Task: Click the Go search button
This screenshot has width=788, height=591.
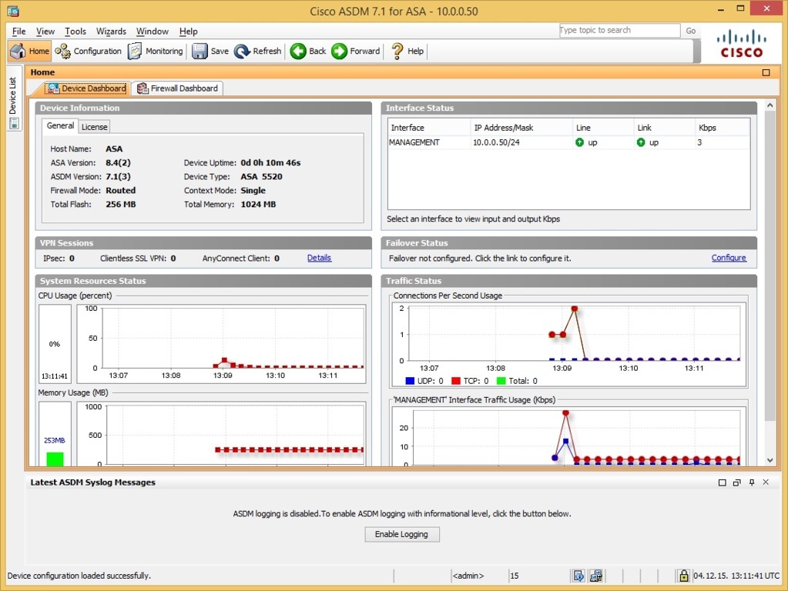Action: point(691,31)
